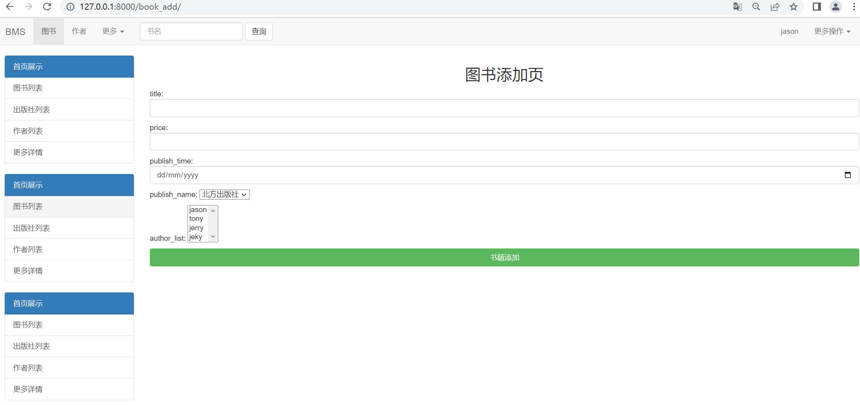The height and width of the screenshot is (405, 860).
Task: Click the price: field label
Action: 159,127
